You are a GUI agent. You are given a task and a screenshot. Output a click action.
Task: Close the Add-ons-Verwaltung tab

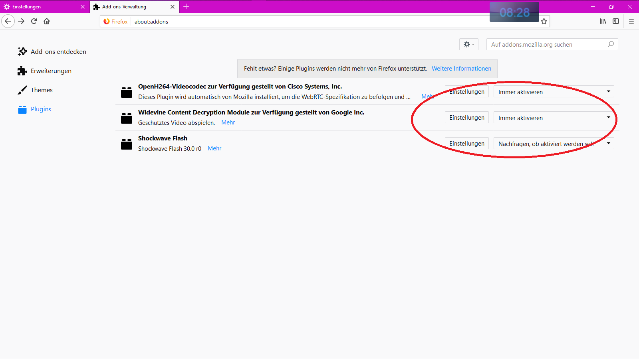(x=173, y=7)
